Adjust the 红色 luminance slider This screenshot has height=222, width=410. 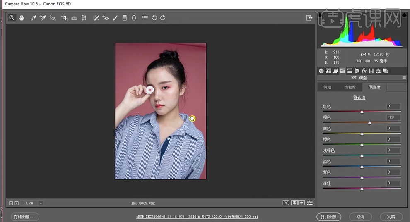[x=362, y=112]
